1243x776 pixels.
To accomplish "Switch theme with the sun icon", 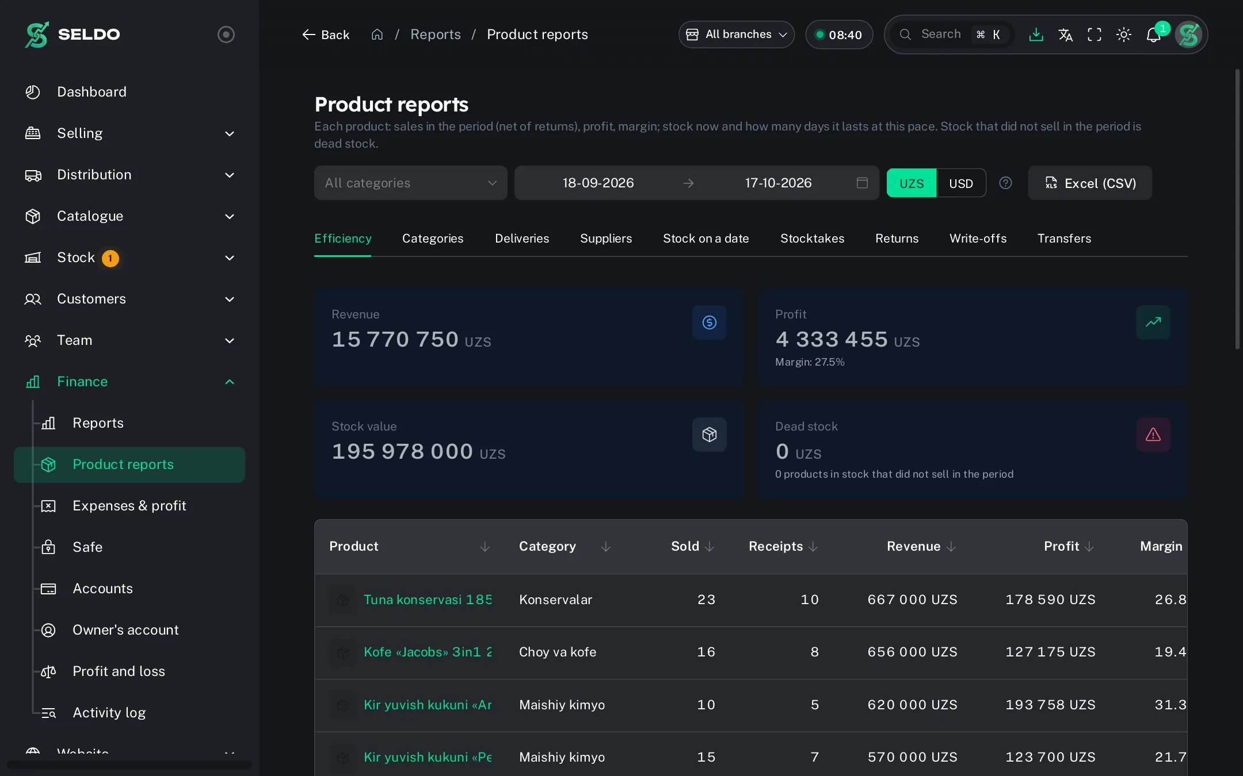I will pyautogui.click(x=1124, y=34).
